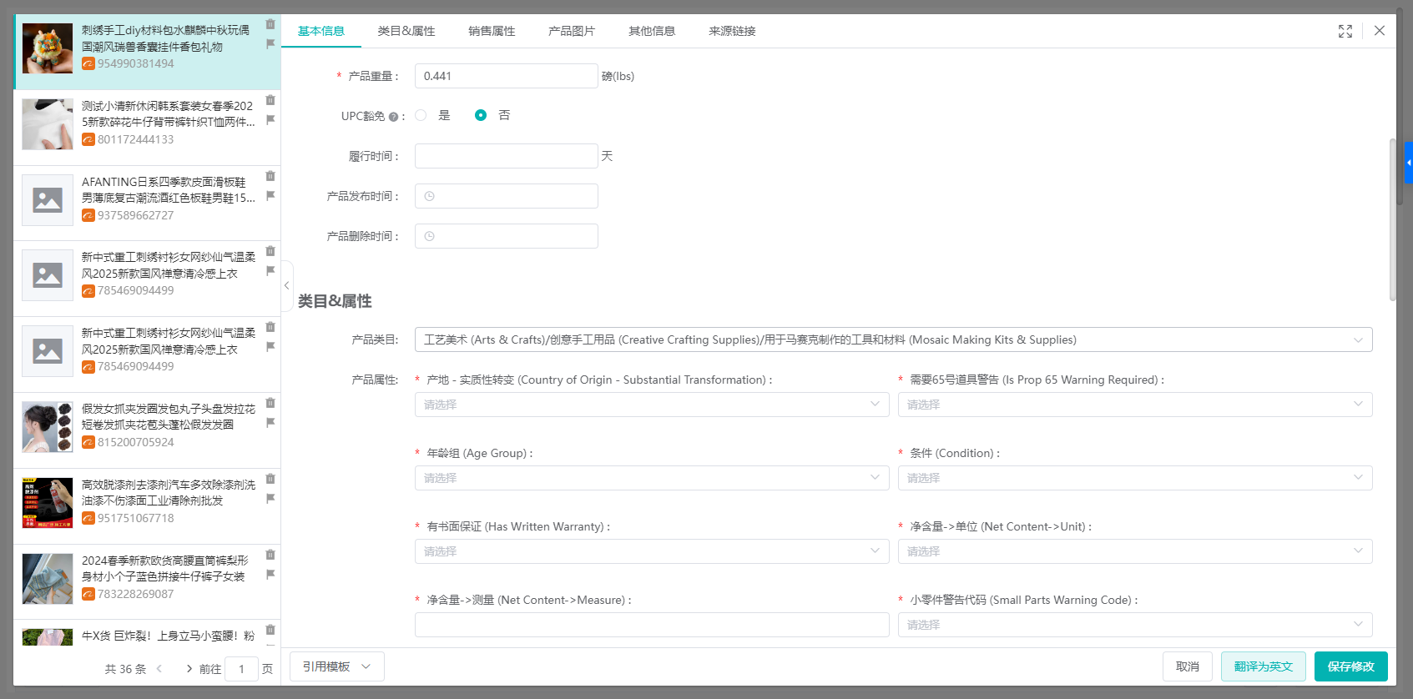Viewport: 1413px width, 699px height.
Task: Open the Condition select dropdown
Action: (1134, 478)
